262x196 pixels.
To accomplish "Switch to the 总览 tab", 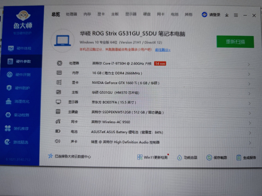I will click(56, 14).
